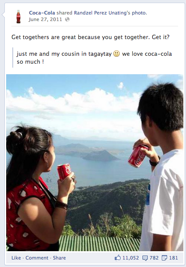Screen dimensions: 186x267
Task: Click the 'Get togethers are great' post text
Action: pyautogui.click(x=91, y=37)
